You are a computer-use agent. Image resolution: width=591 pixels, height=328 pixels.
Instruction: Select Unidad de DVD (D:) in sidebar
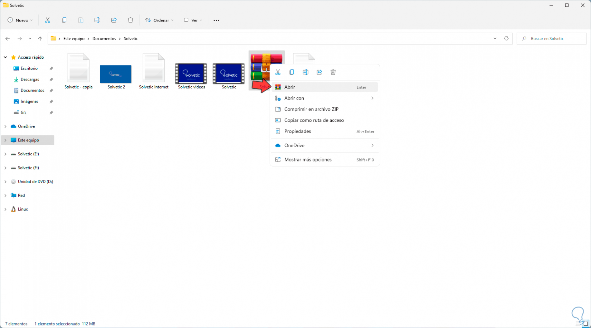coord(35,182)
